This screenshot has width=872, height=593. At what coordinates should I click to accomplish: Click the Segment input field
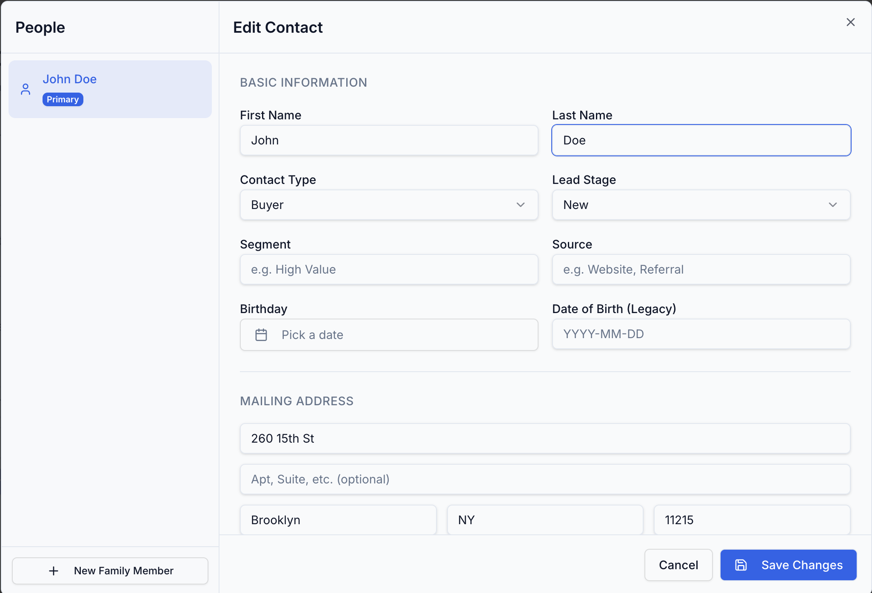point(389,269)
